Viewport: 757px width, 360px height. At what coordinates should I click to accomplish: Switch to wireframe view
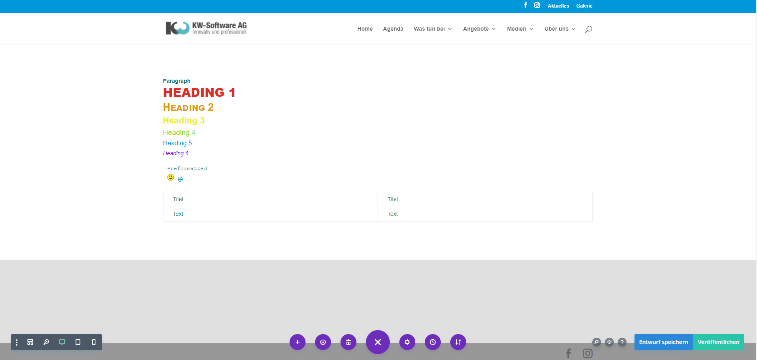pyautogui.click(x=30, y=342)
